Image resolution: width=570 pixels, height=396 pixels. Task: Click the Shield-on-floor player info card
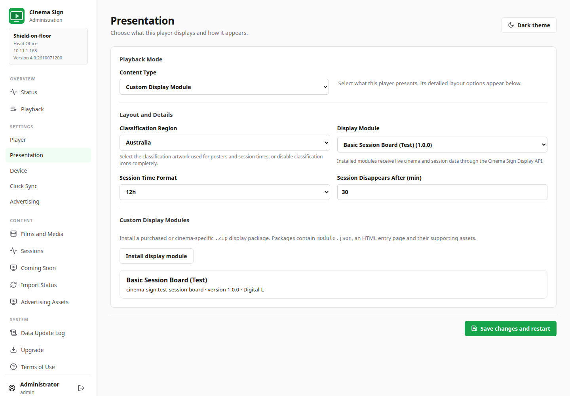click(48, 46)
